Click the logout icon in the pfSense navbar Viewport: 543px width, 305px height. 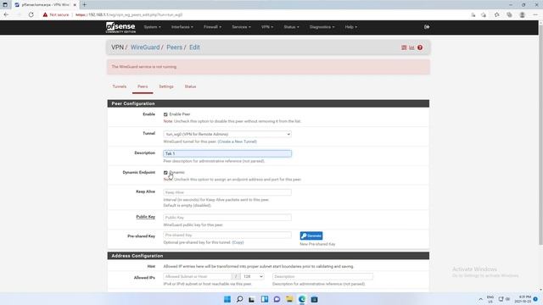427,27
